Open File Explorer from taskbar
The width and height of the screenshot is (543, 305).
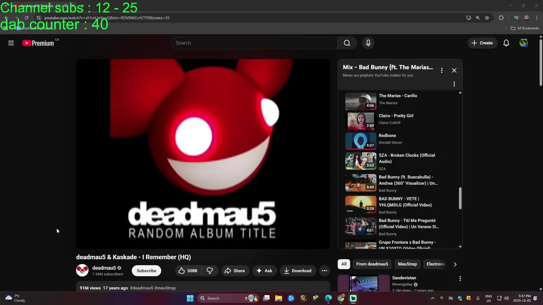tap(278, 298)
